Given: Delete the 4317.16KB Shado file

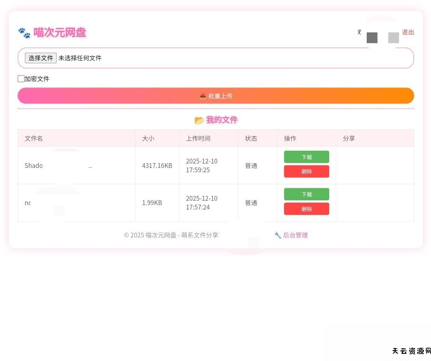Looking at the screenshot, I should point(306,172).
